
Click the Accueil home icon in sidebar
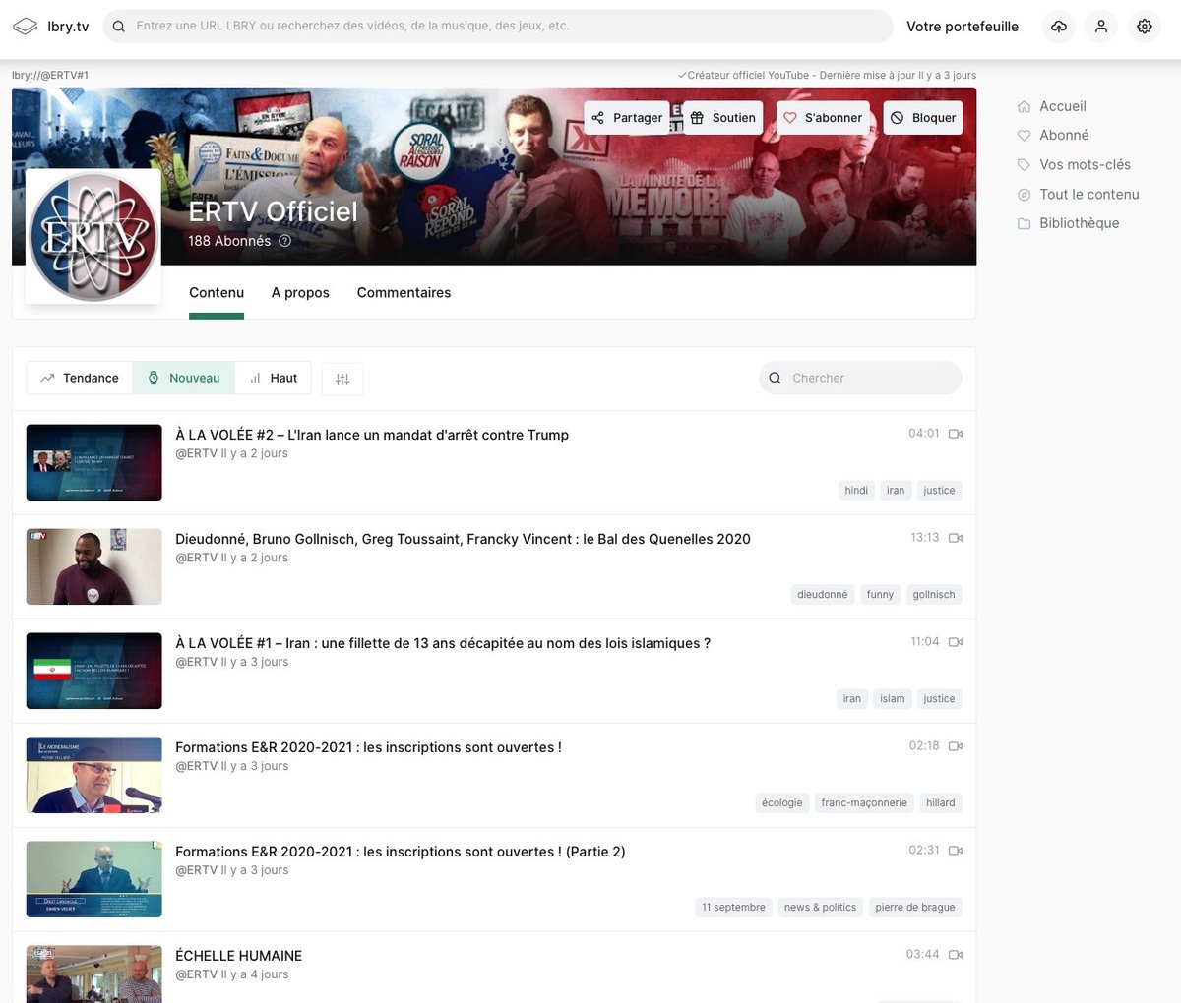pos(1025,106)
